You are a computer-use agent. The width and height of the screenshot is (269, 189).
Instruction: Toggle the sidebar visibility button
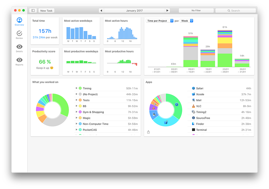click(x=33, y=10)
